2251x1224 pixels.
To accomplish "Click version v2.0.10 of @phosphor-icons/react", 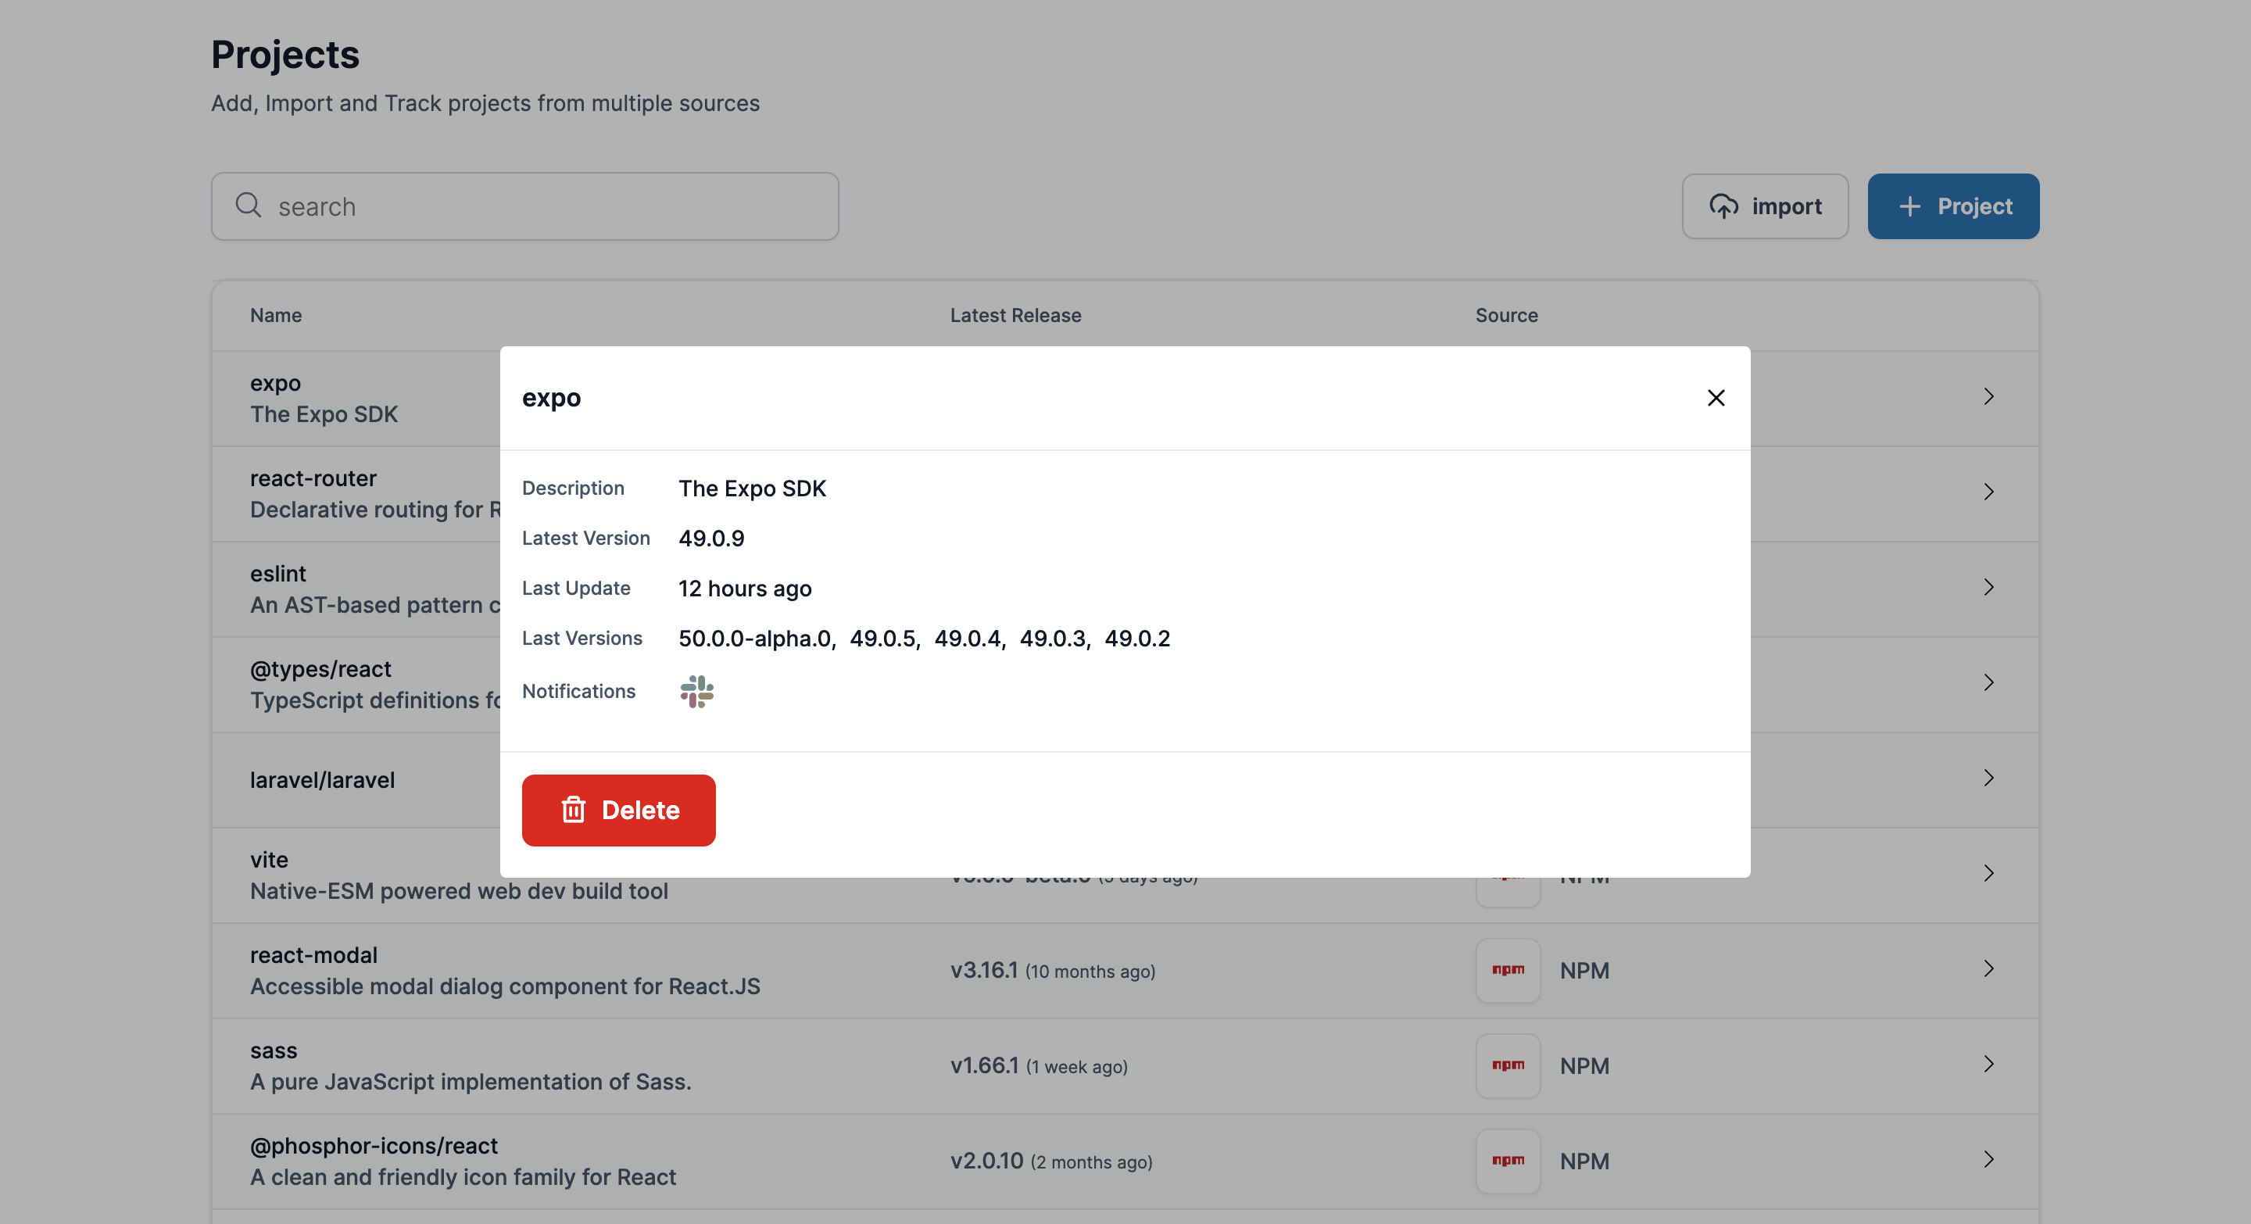I will 986,1160.
